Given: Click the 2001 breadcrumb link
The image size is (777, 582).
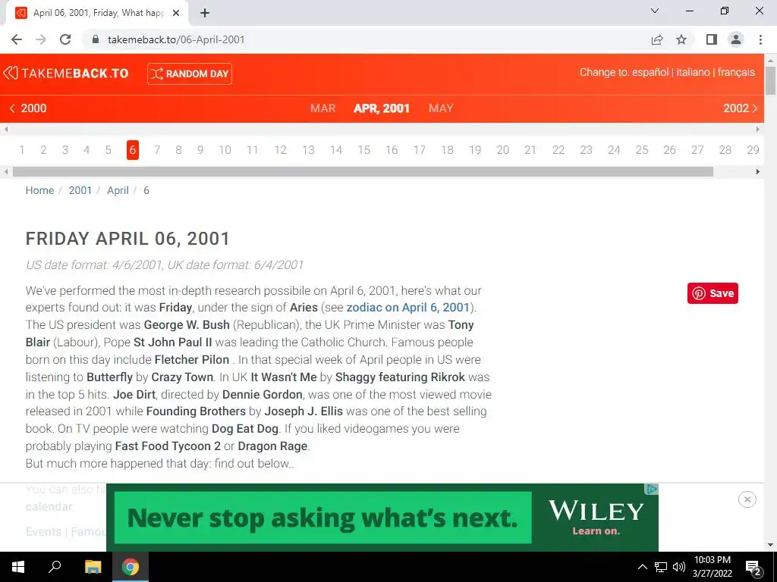Looking at the screenshot, I should pyautogui.click(x=80, y=190).
